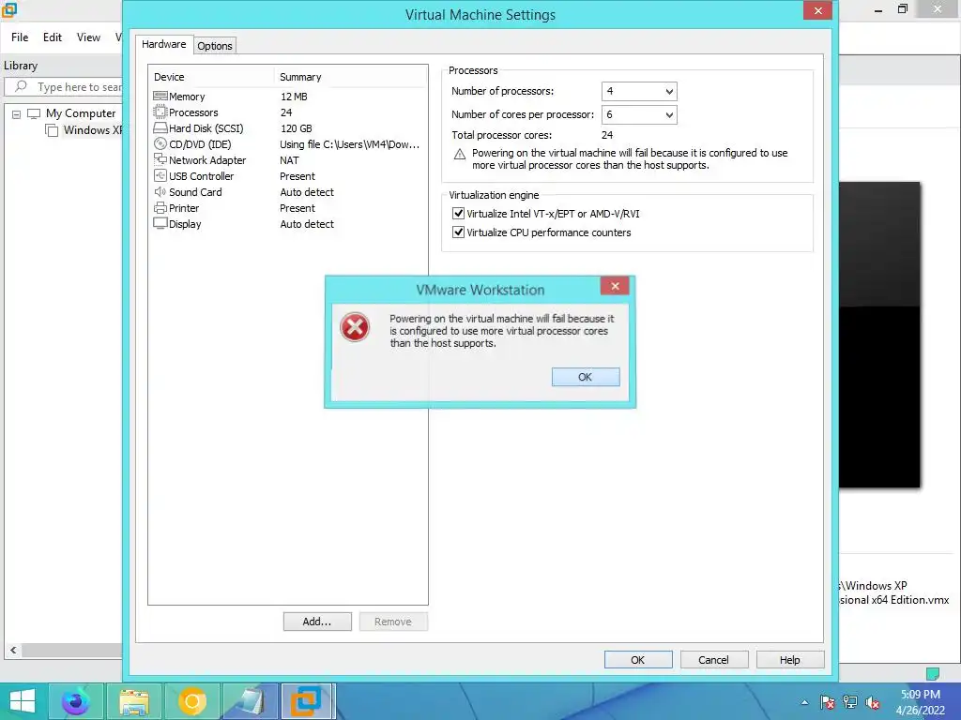
Task: Select the '12 MB' memory summary
Action: coord(294,97)
